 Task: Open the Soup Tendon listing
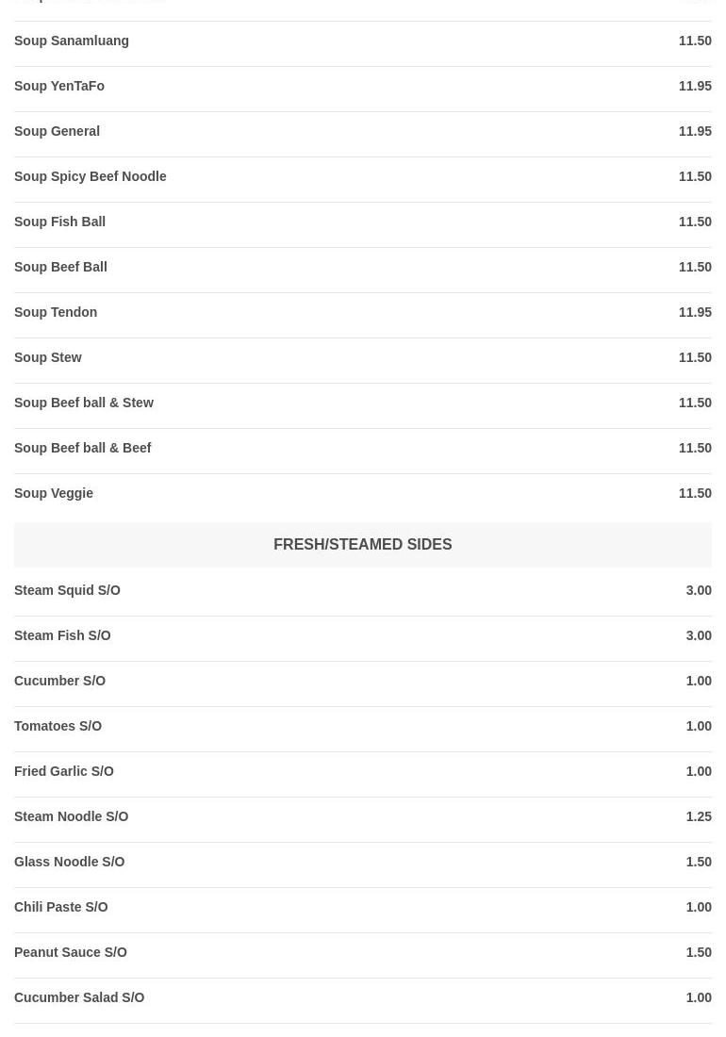point(56,313)
